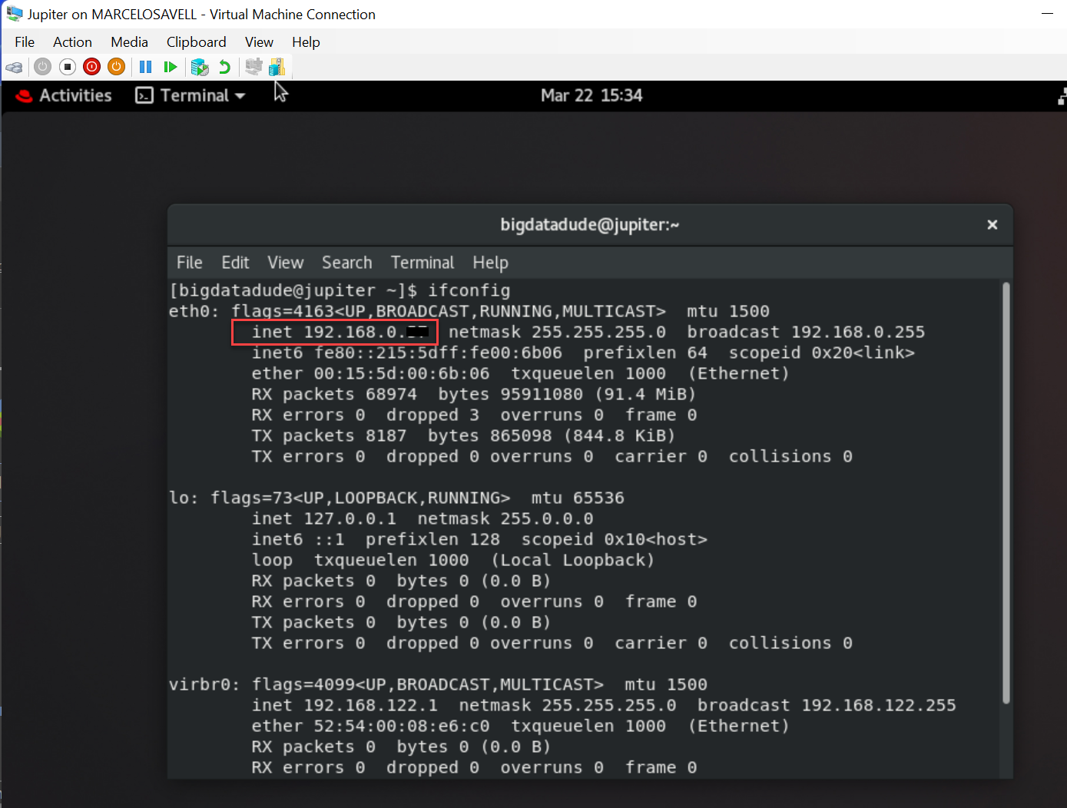The height and width of the screenshot is (808, 1067).
Task: Click the Share icon in the toolbar
Action: [x=277, y=68]
